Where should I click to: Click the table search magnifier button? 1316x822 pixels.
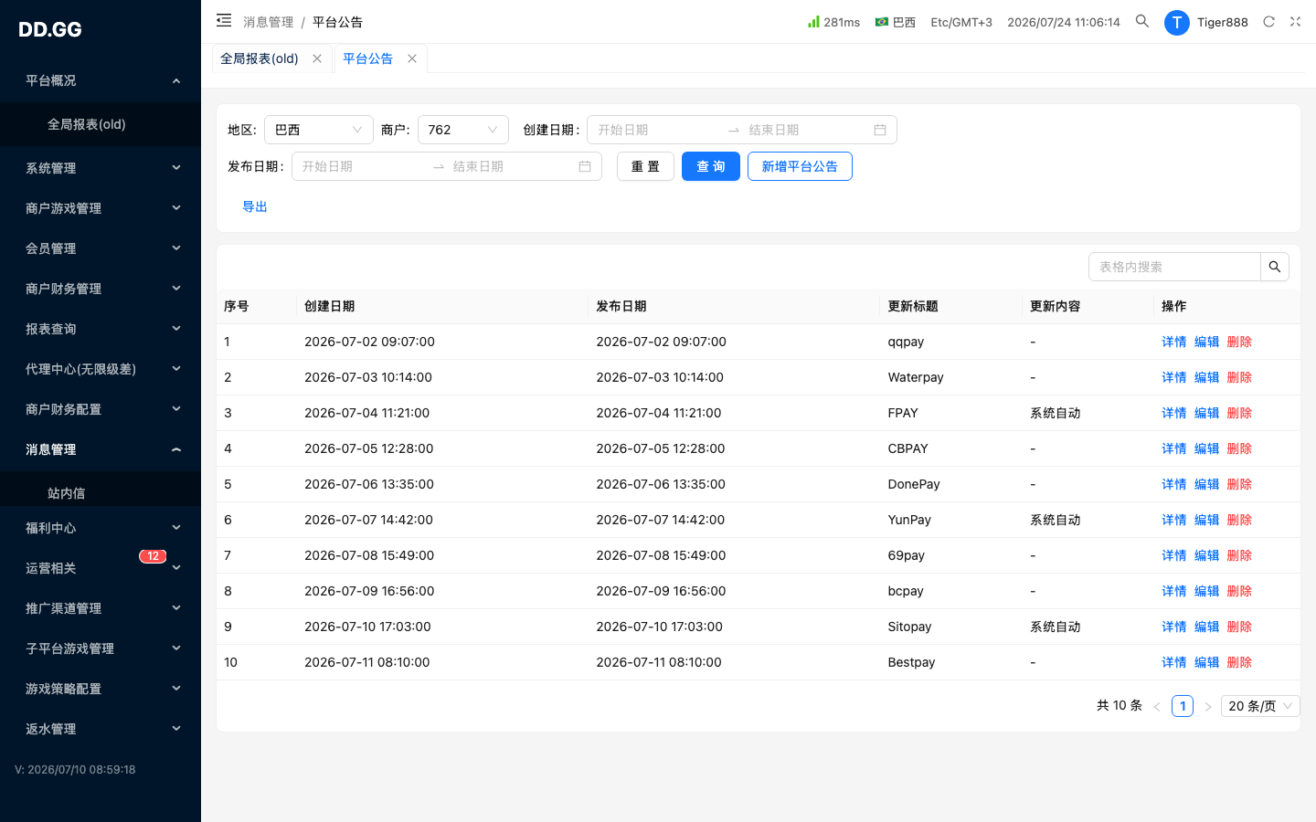pos(1275,267)
